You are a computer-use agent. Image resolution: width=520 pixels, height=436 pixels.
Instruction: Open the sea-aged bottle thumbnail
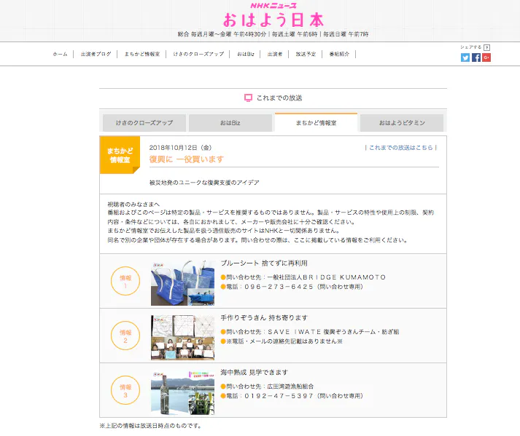[182, 392]
